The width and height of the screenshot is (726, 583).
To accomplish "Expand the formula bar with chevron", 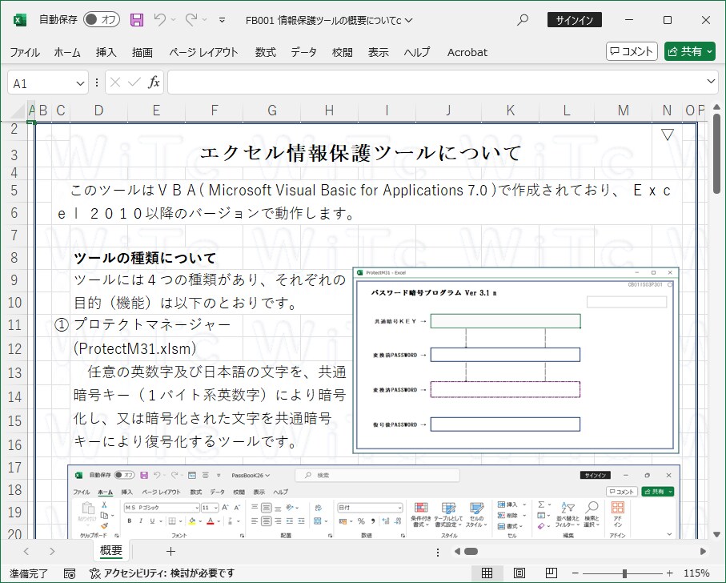I will coord(711,82).
